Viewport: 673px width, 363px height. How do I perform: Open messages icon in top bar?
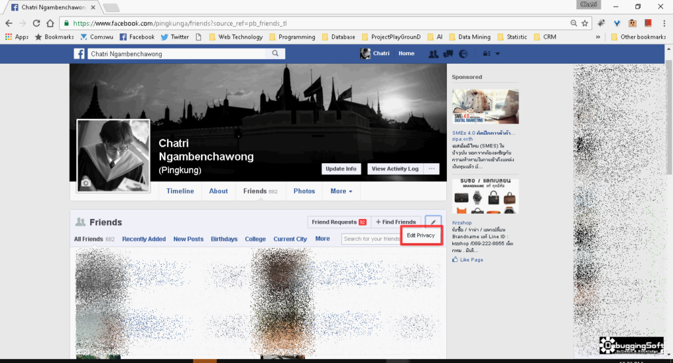[x=448, y=54]
